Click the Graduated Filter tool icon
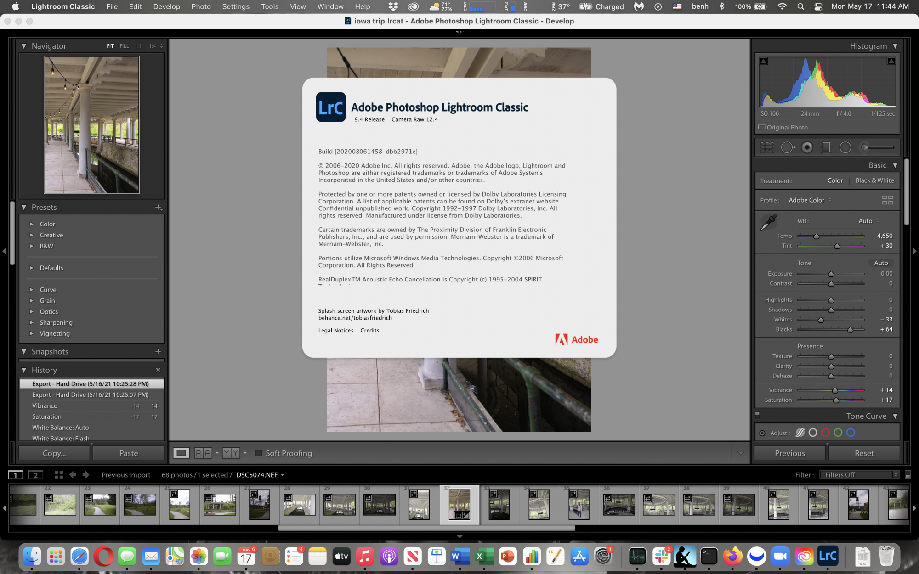This screenshot has height=574, width=919. pyautogui.click(x=826, y=147)
